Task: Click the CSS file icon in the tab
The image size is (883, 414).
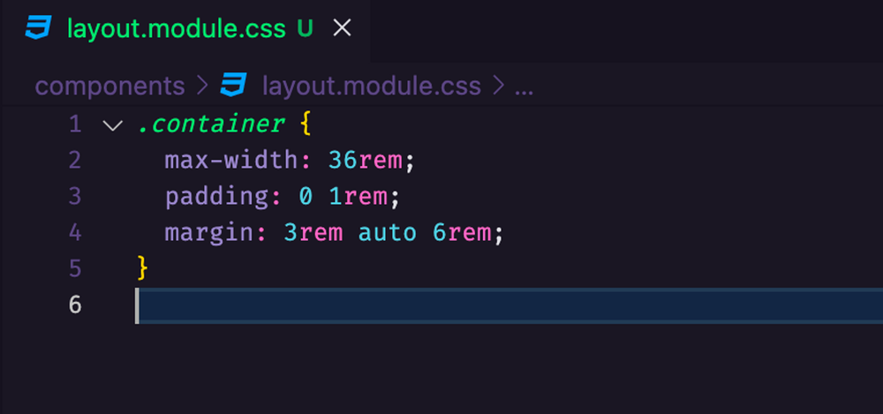Action: [x=38, y=28]
